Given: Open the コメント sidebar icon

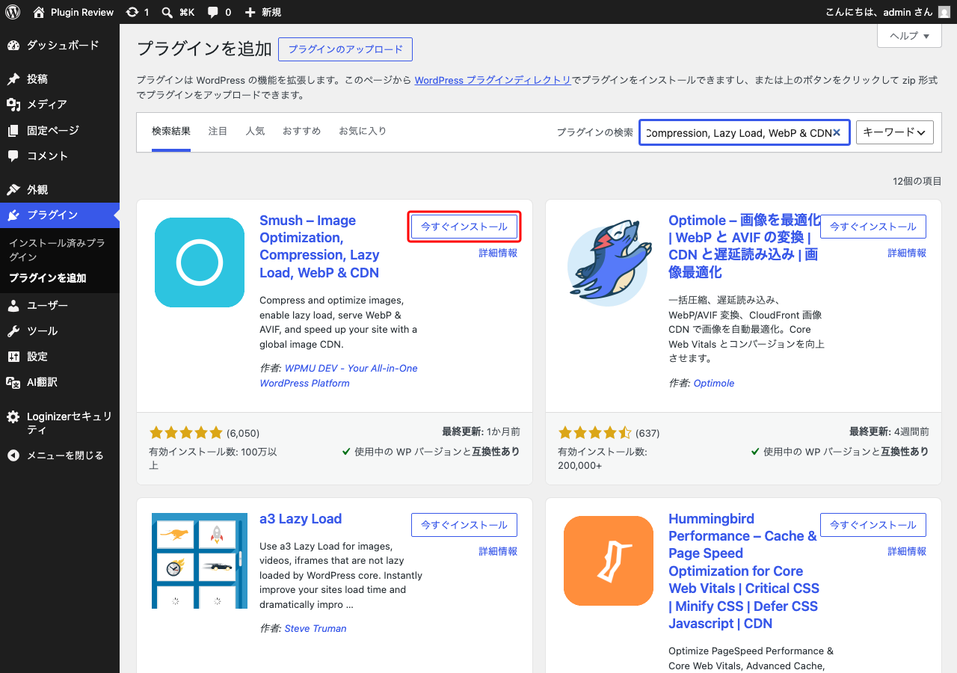Looking at the screenshot, I should (x=13, y=156).
